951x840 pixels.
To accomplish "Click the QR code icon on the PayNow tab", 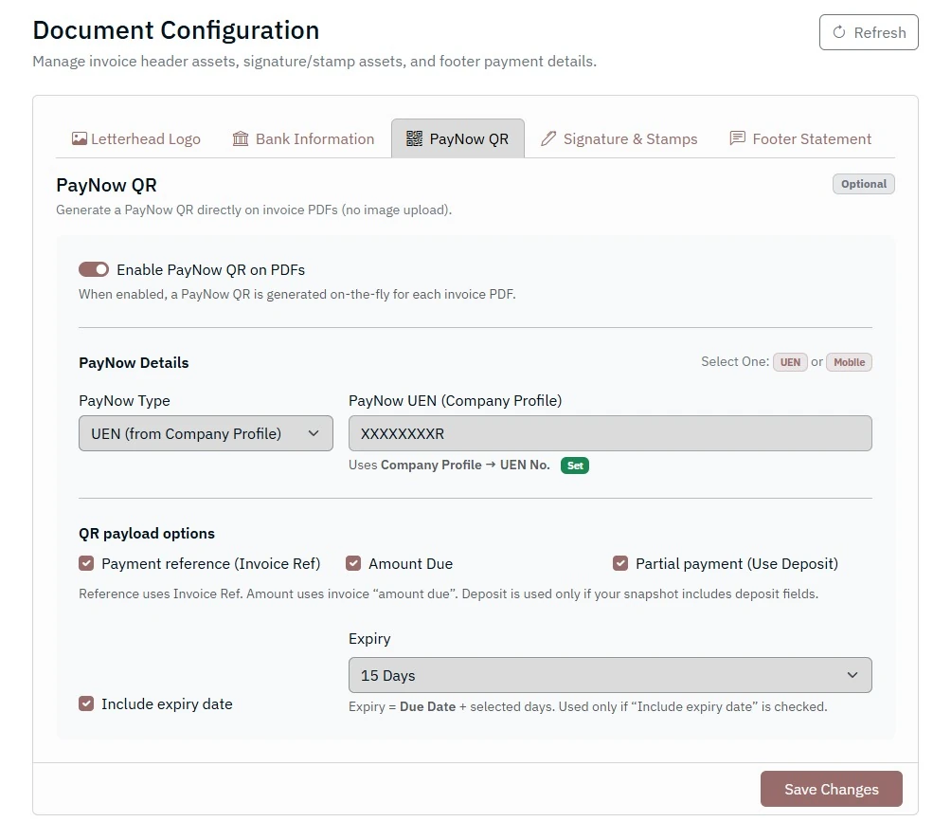I will tap(414, 138).
